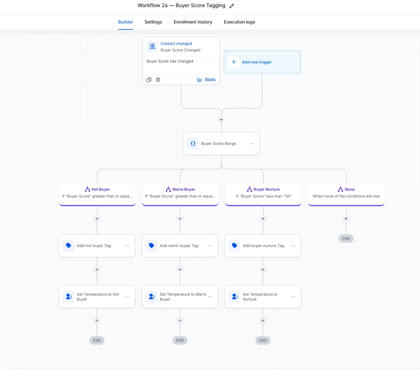Add a step after Add hot-buyer Tag
This screenshot has width=420, height=369.
click(x=97, y=269)
